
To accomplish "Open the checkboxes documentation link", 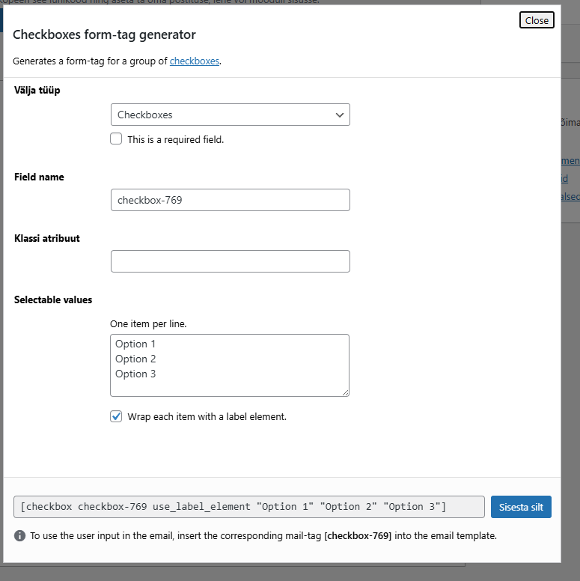I will pos(195,61).
